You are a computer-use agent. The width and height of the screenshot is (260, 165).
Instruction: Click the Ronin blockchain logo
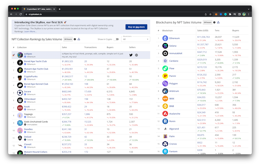(165, 121)
